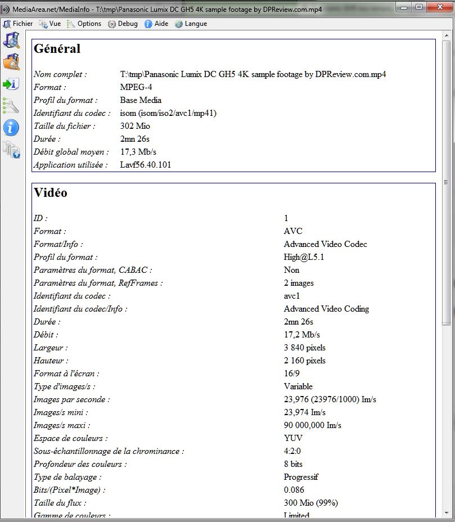The image size is (455, 522).
Task: Select the 23,976 (23976/1000) Im/s value
Action: (x=330, y=399)
